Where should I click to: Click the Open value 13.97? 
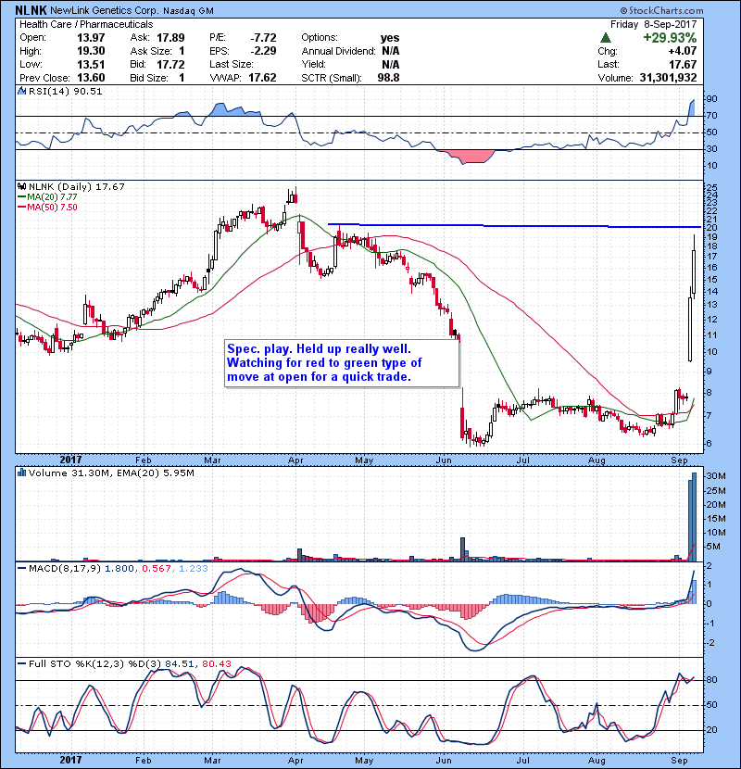91,37
